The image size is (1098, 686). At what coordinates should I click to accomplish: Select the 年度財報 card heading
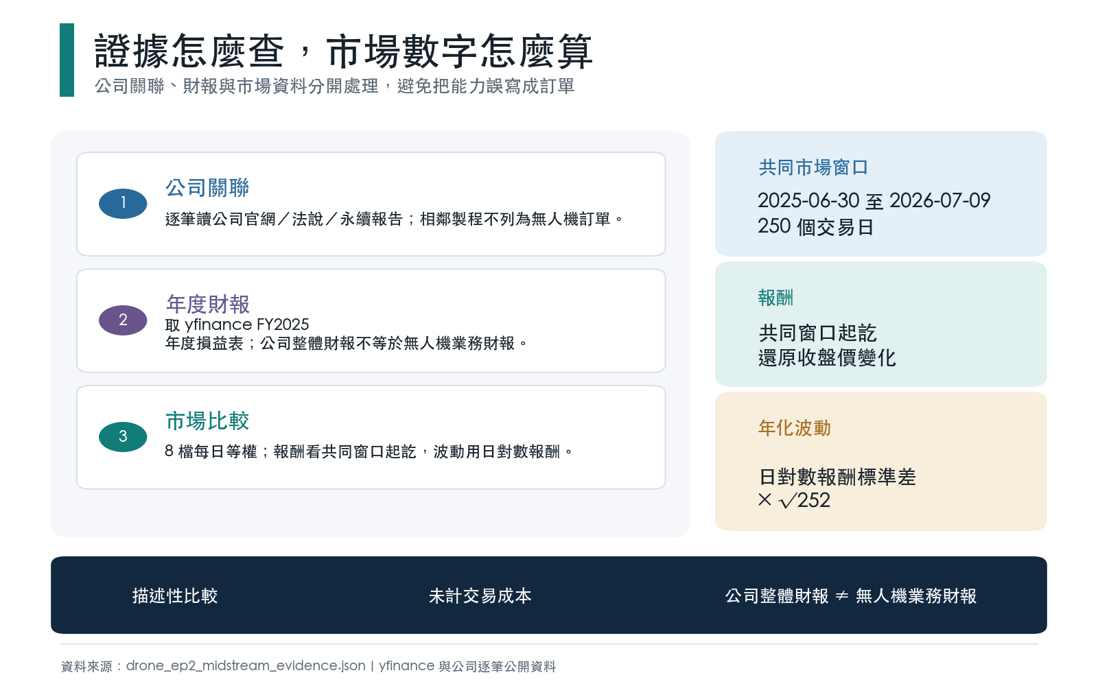tap(207, 304)
